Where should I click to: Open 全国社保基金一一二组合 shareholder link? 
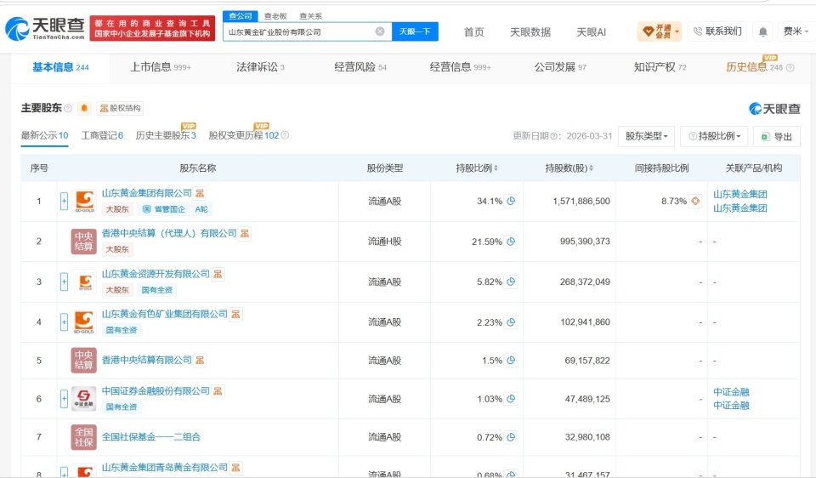click(x=151, y=437)
